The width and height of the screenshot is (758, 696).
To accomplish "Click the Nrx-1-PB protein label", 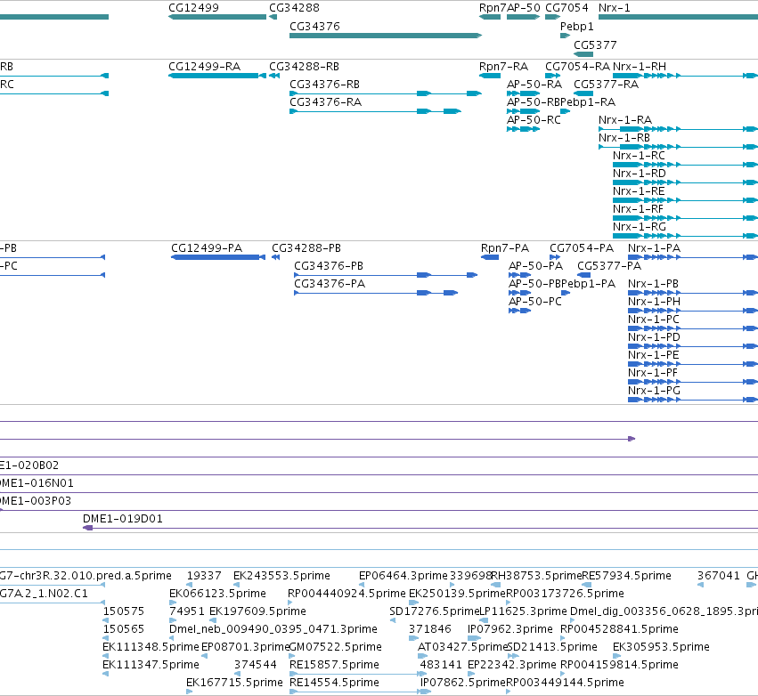I will point(653,284).
